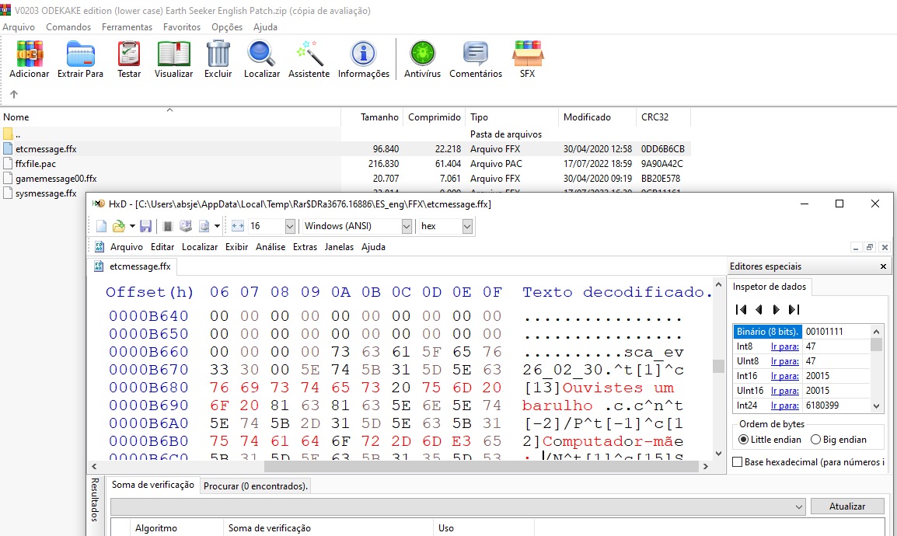This screenshot has width=897, height=536.
Task: Switch to Procurar (0 encontrados) tab
Action: (256, 486)
